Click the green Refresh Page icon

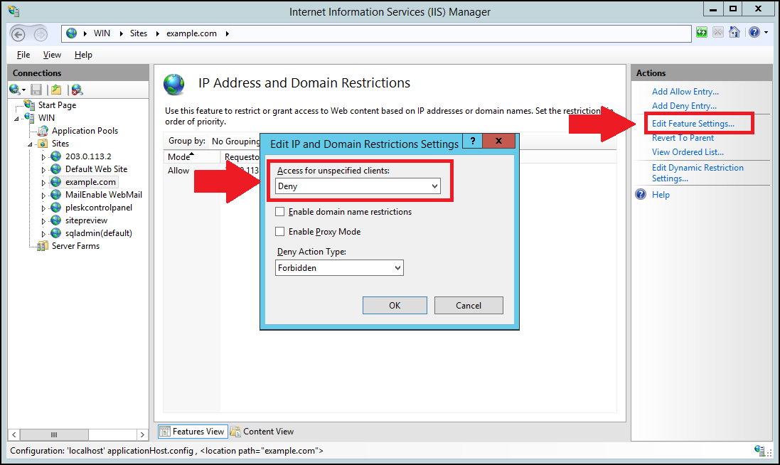pos(702,33)
